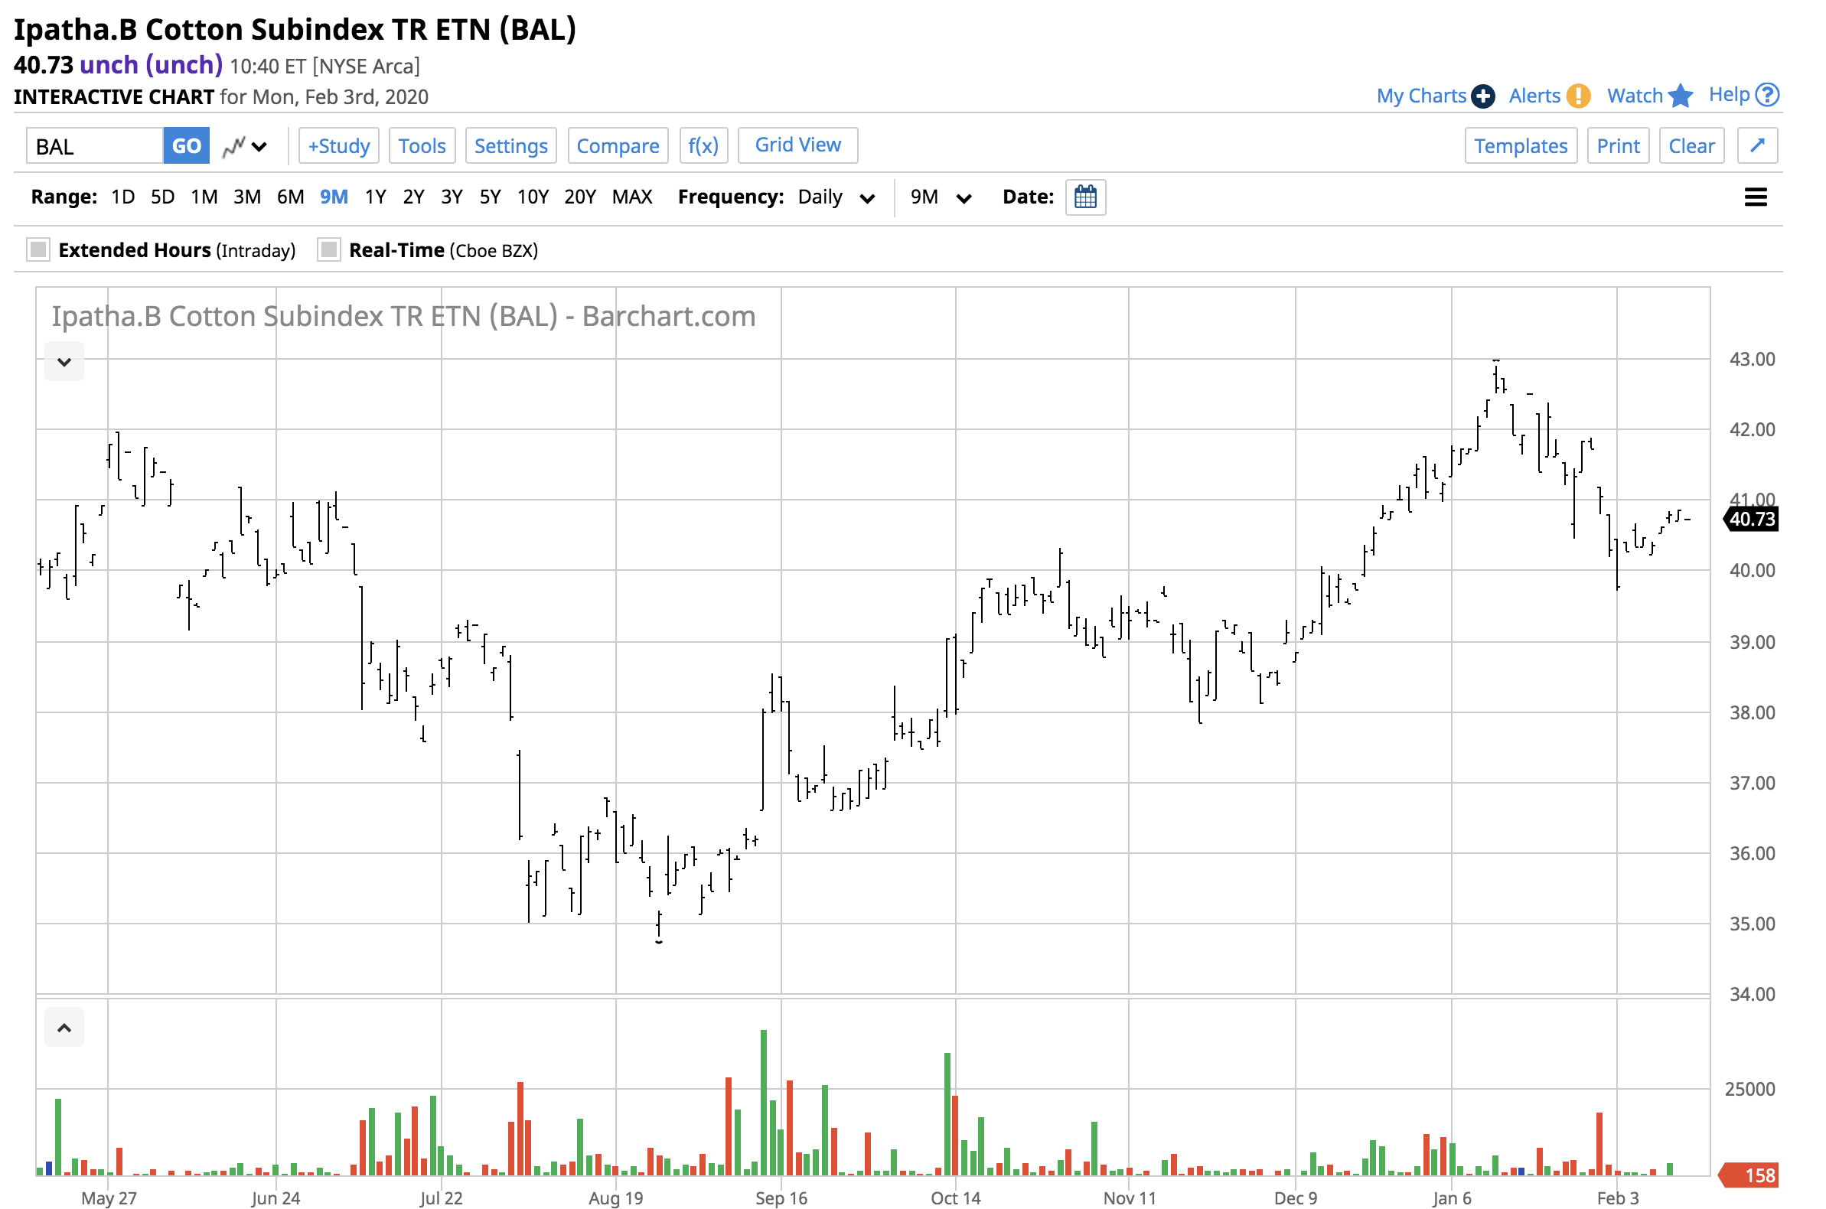This screenshot has width=1826, height=1209.
Task: Toggle Extended Hours checkbox
Action: (x=37, y=249)
